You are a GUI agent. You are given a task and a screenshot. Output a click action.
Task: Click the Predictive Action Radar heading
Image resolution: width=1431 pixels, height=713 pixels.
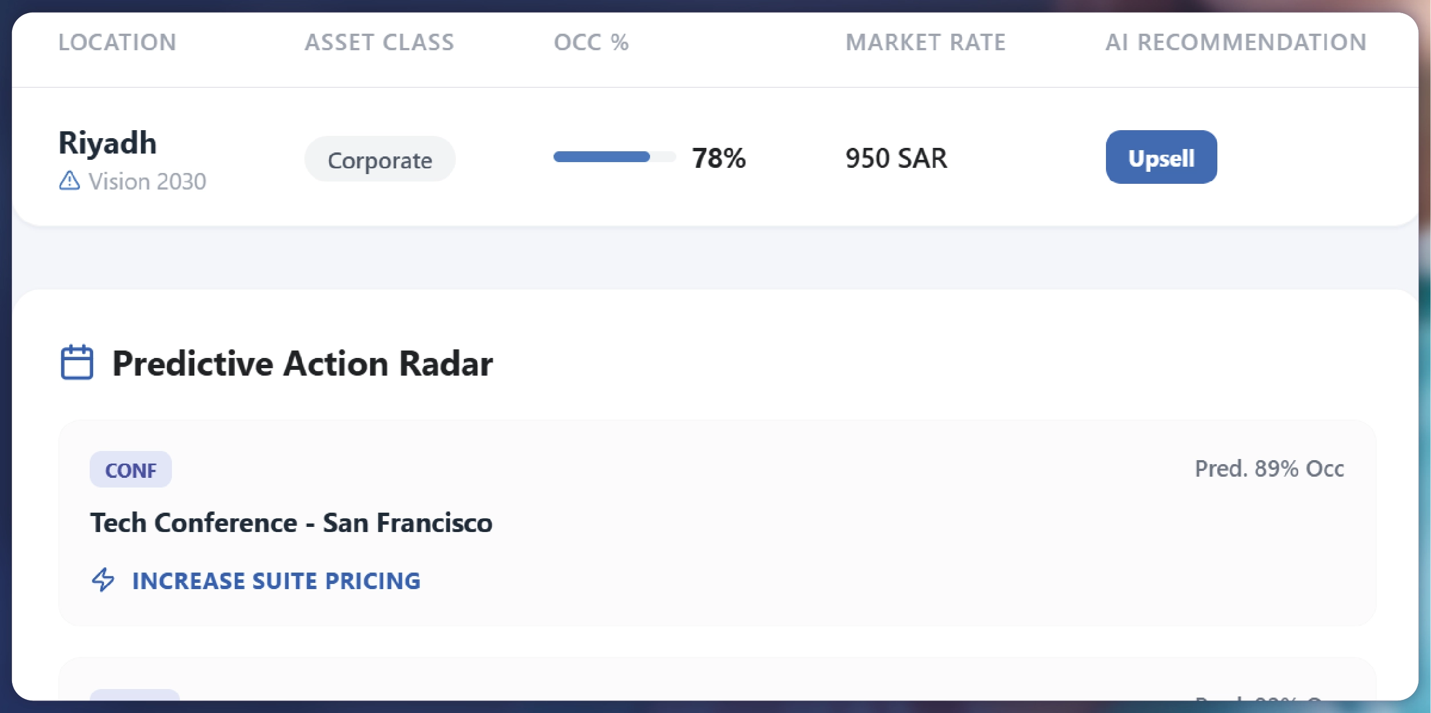[302, 363]
